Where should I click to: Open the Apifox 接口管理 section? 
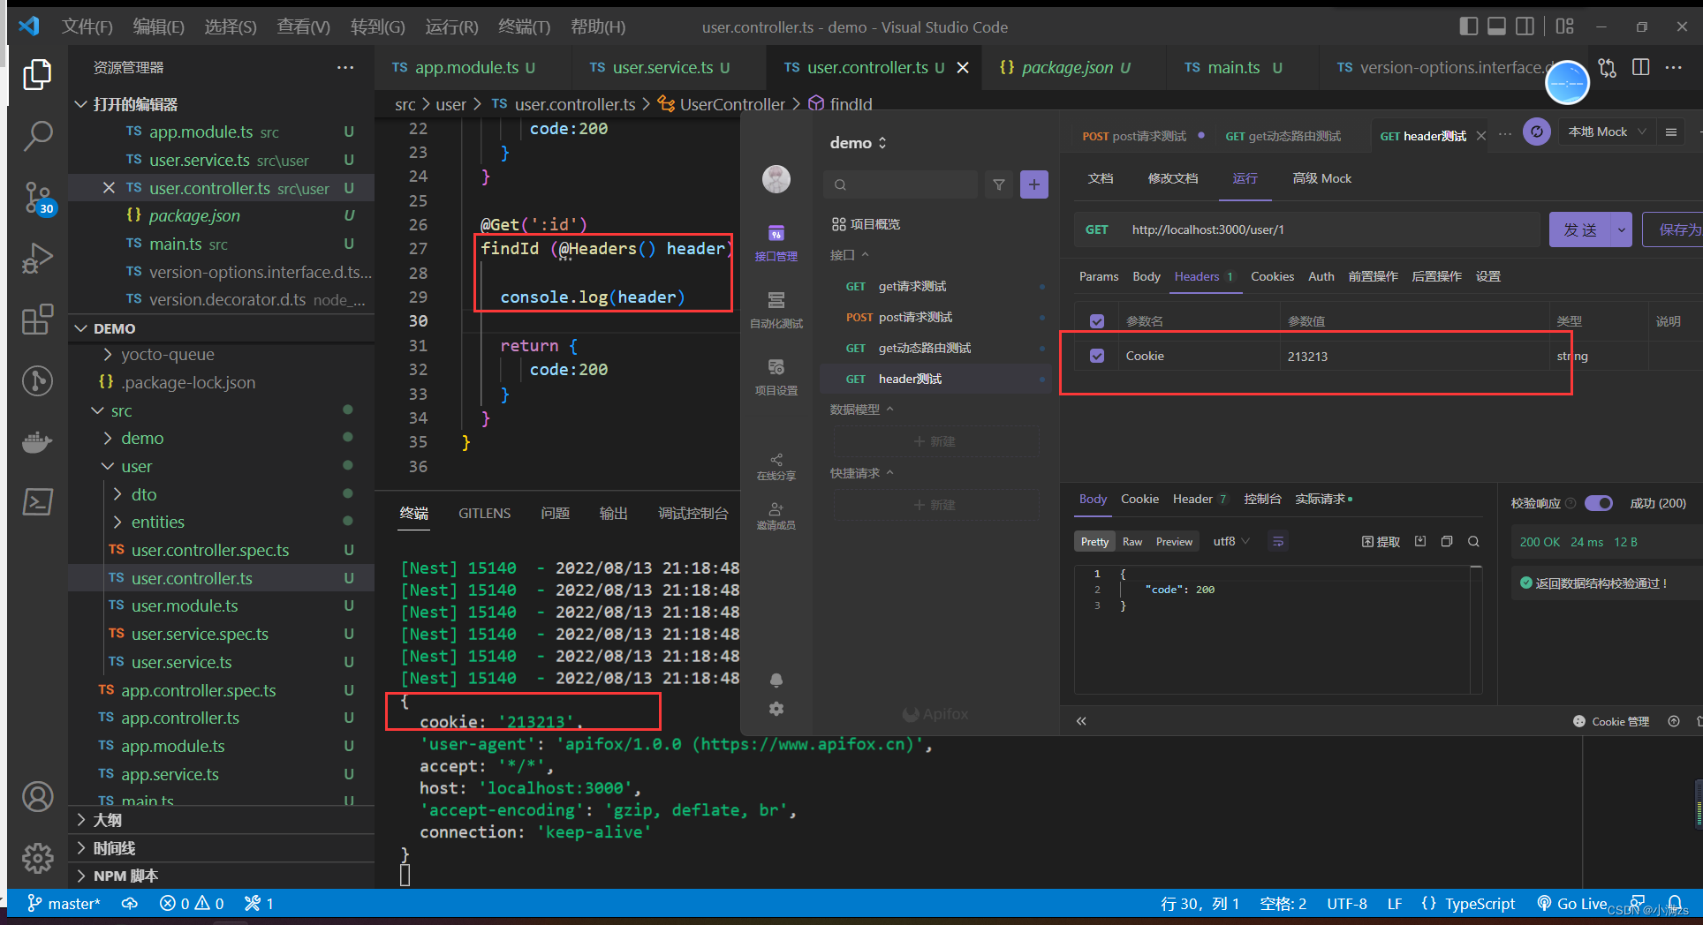(776, 243)
